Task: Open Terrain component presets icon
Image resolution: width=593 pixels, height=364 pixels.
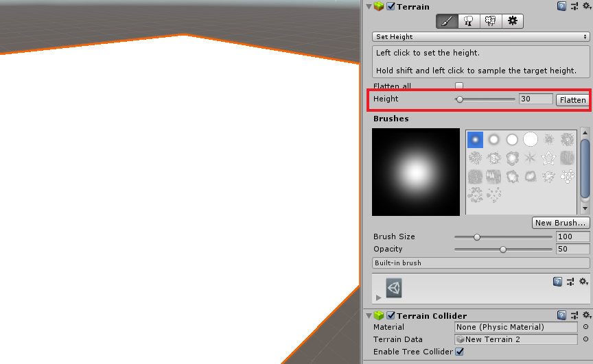Action: coord(574,6)
